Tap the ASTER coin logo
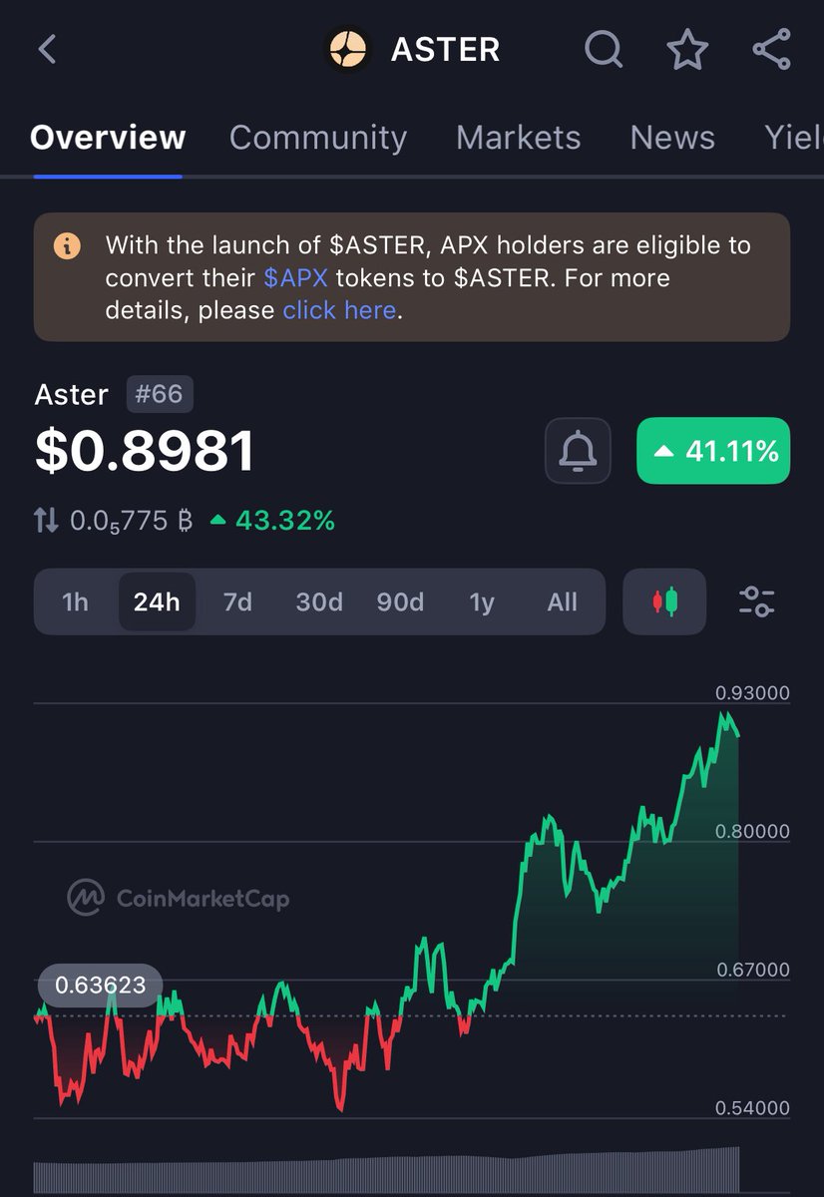The width and height of the screenshot is (824, 1197). [349, 49]
